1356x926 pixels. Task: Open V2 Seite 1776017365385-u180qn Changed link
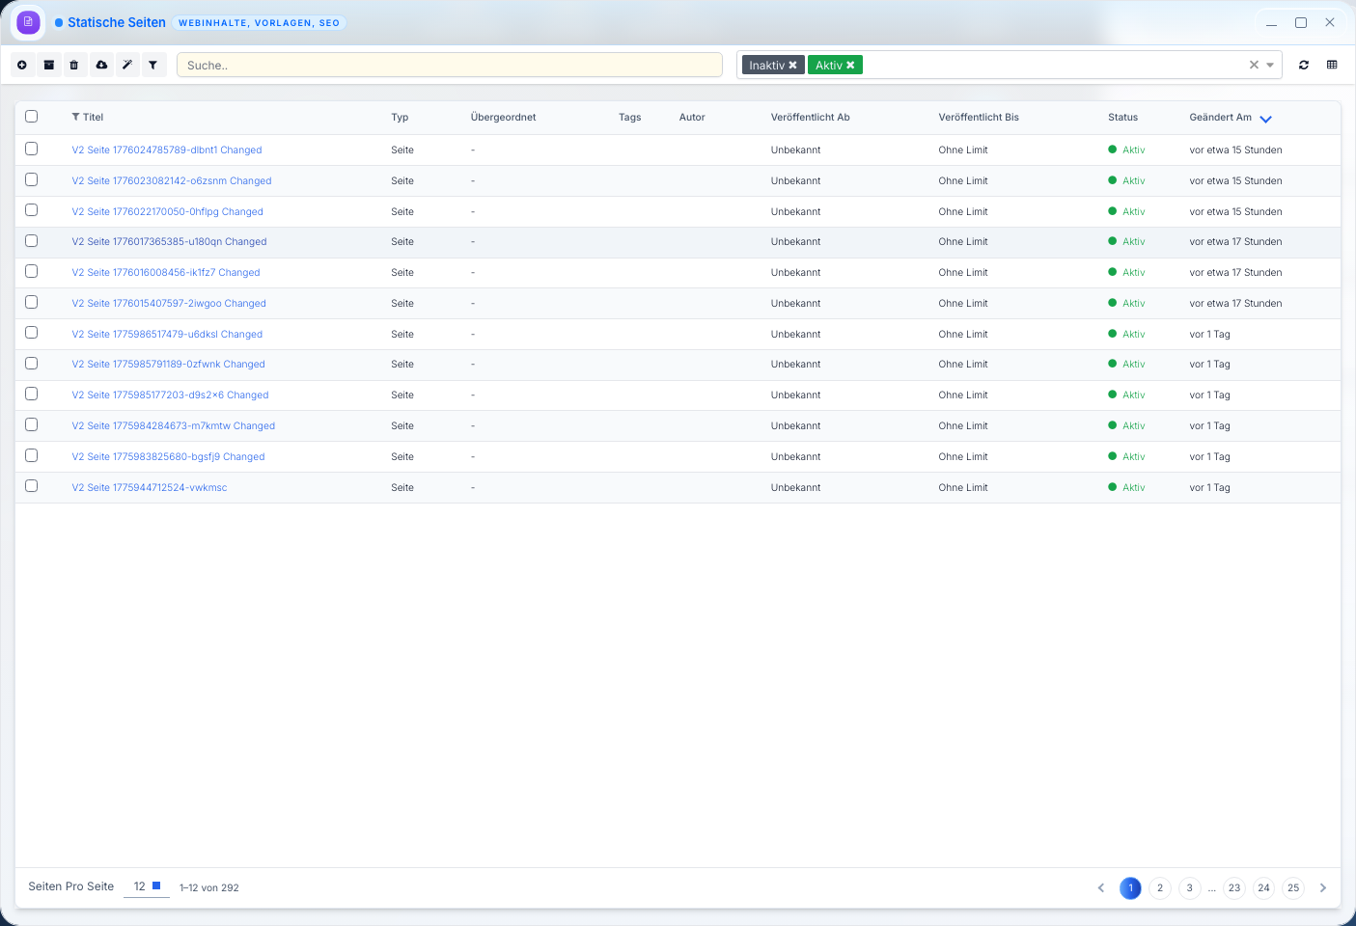(x=169, y=242)
